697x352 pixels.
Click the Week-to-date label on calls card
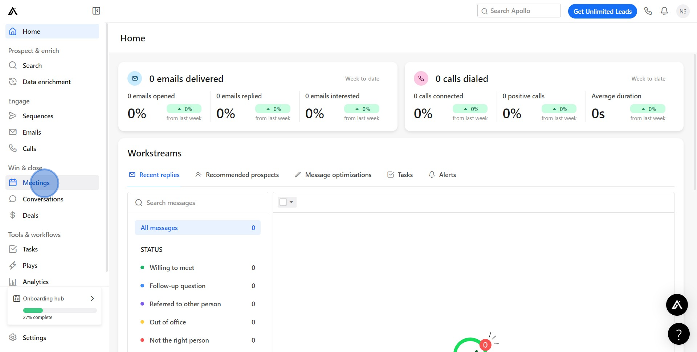click(x=648, y=78)
